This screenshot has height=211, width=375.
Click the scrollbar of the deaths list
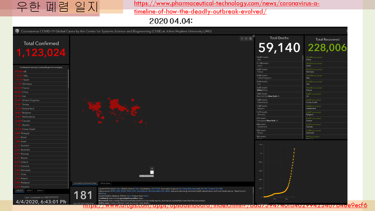pos(303,58)
